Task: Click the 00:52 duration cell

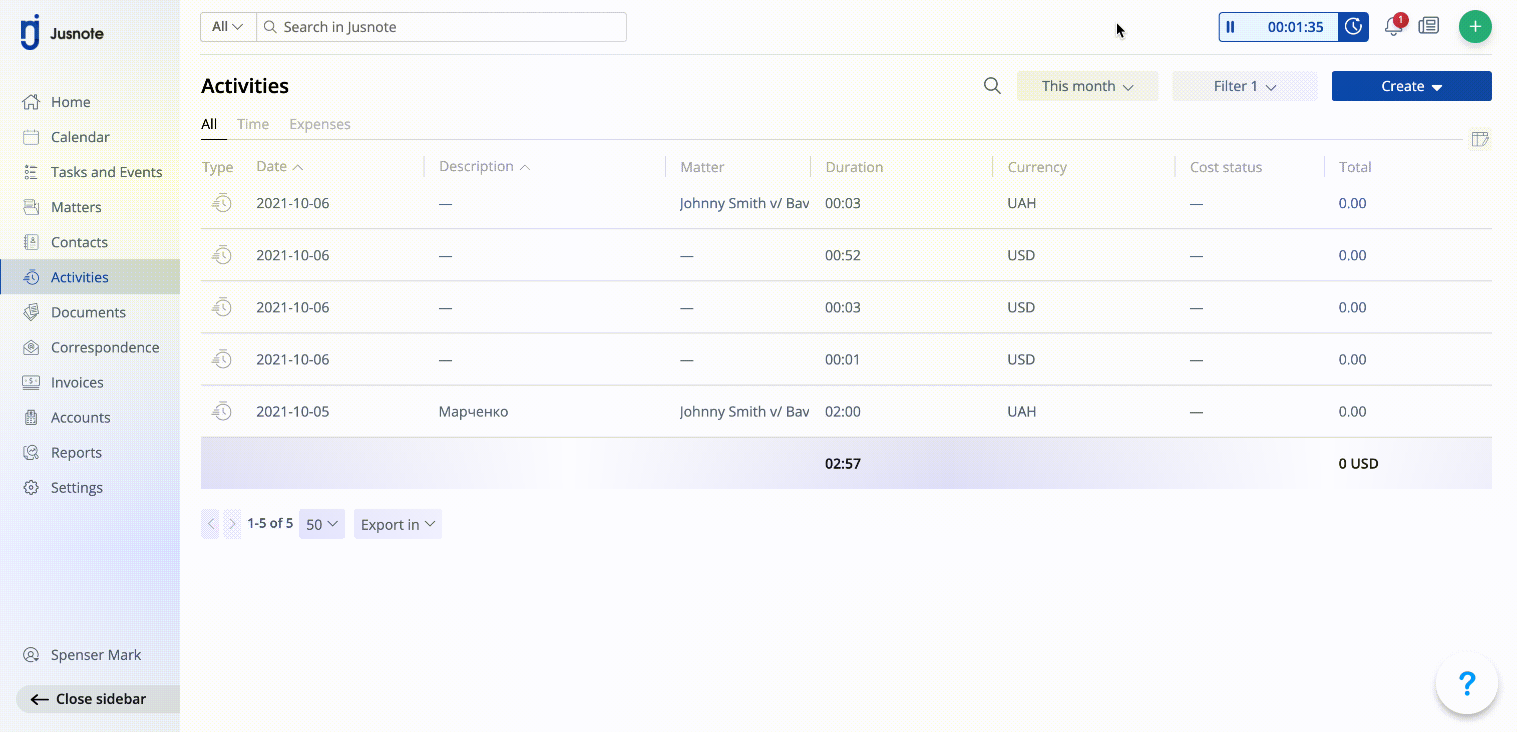Action: coord(842,255)
